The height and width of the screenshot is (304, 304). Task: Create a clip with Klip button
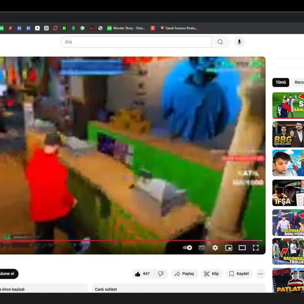tap(211, 274)
